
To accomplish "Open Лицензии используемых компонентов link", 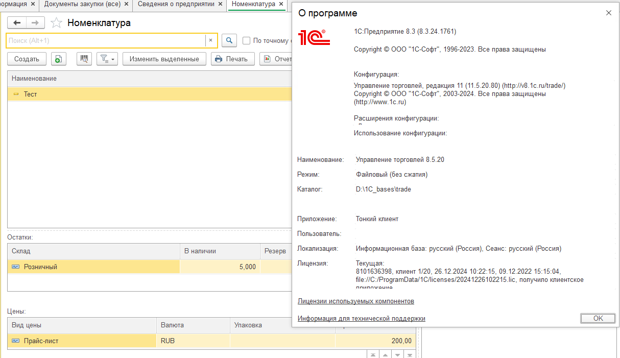I will click(356, 301).
